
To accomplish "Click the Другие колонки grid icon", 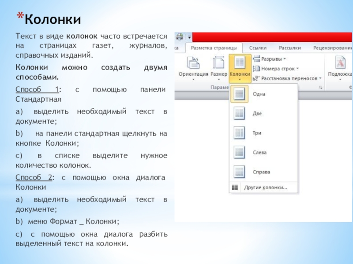I will [235, 187].
